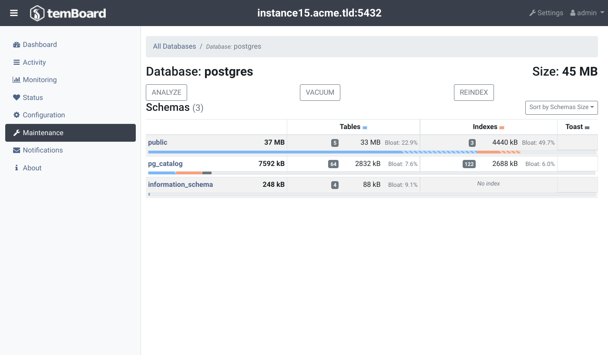Image resolution: width=608 pixels, height=355 pixels.
Task: Open Settings from the top bar
Action: (x=546, y=13)
